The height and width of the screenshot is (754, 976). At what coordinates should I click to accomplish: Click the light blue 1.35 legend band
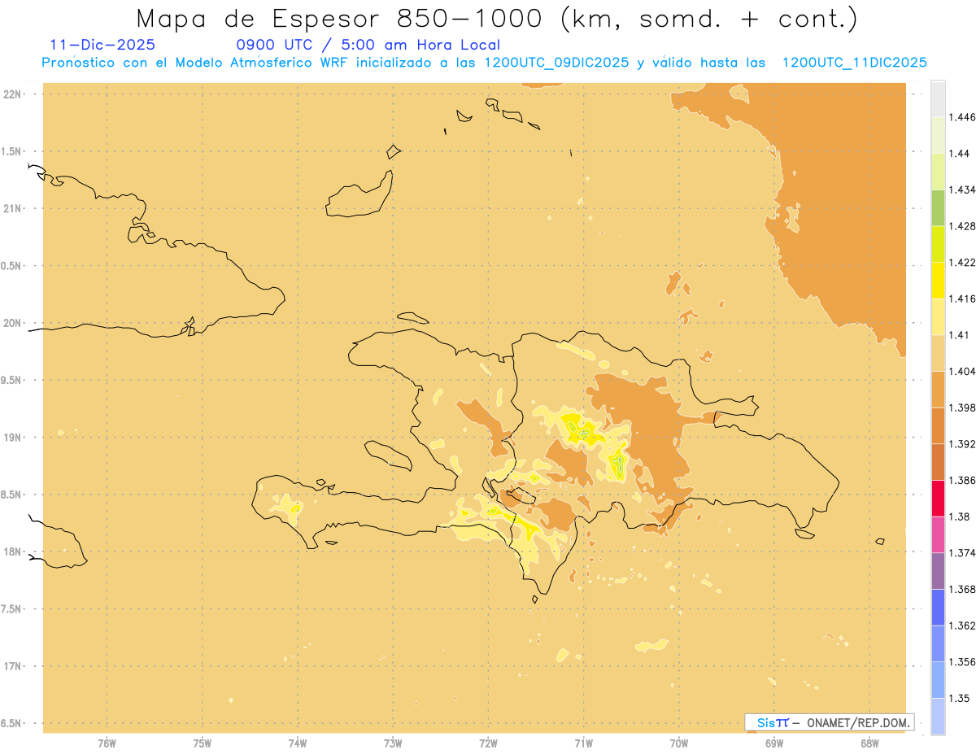point(938,680)
